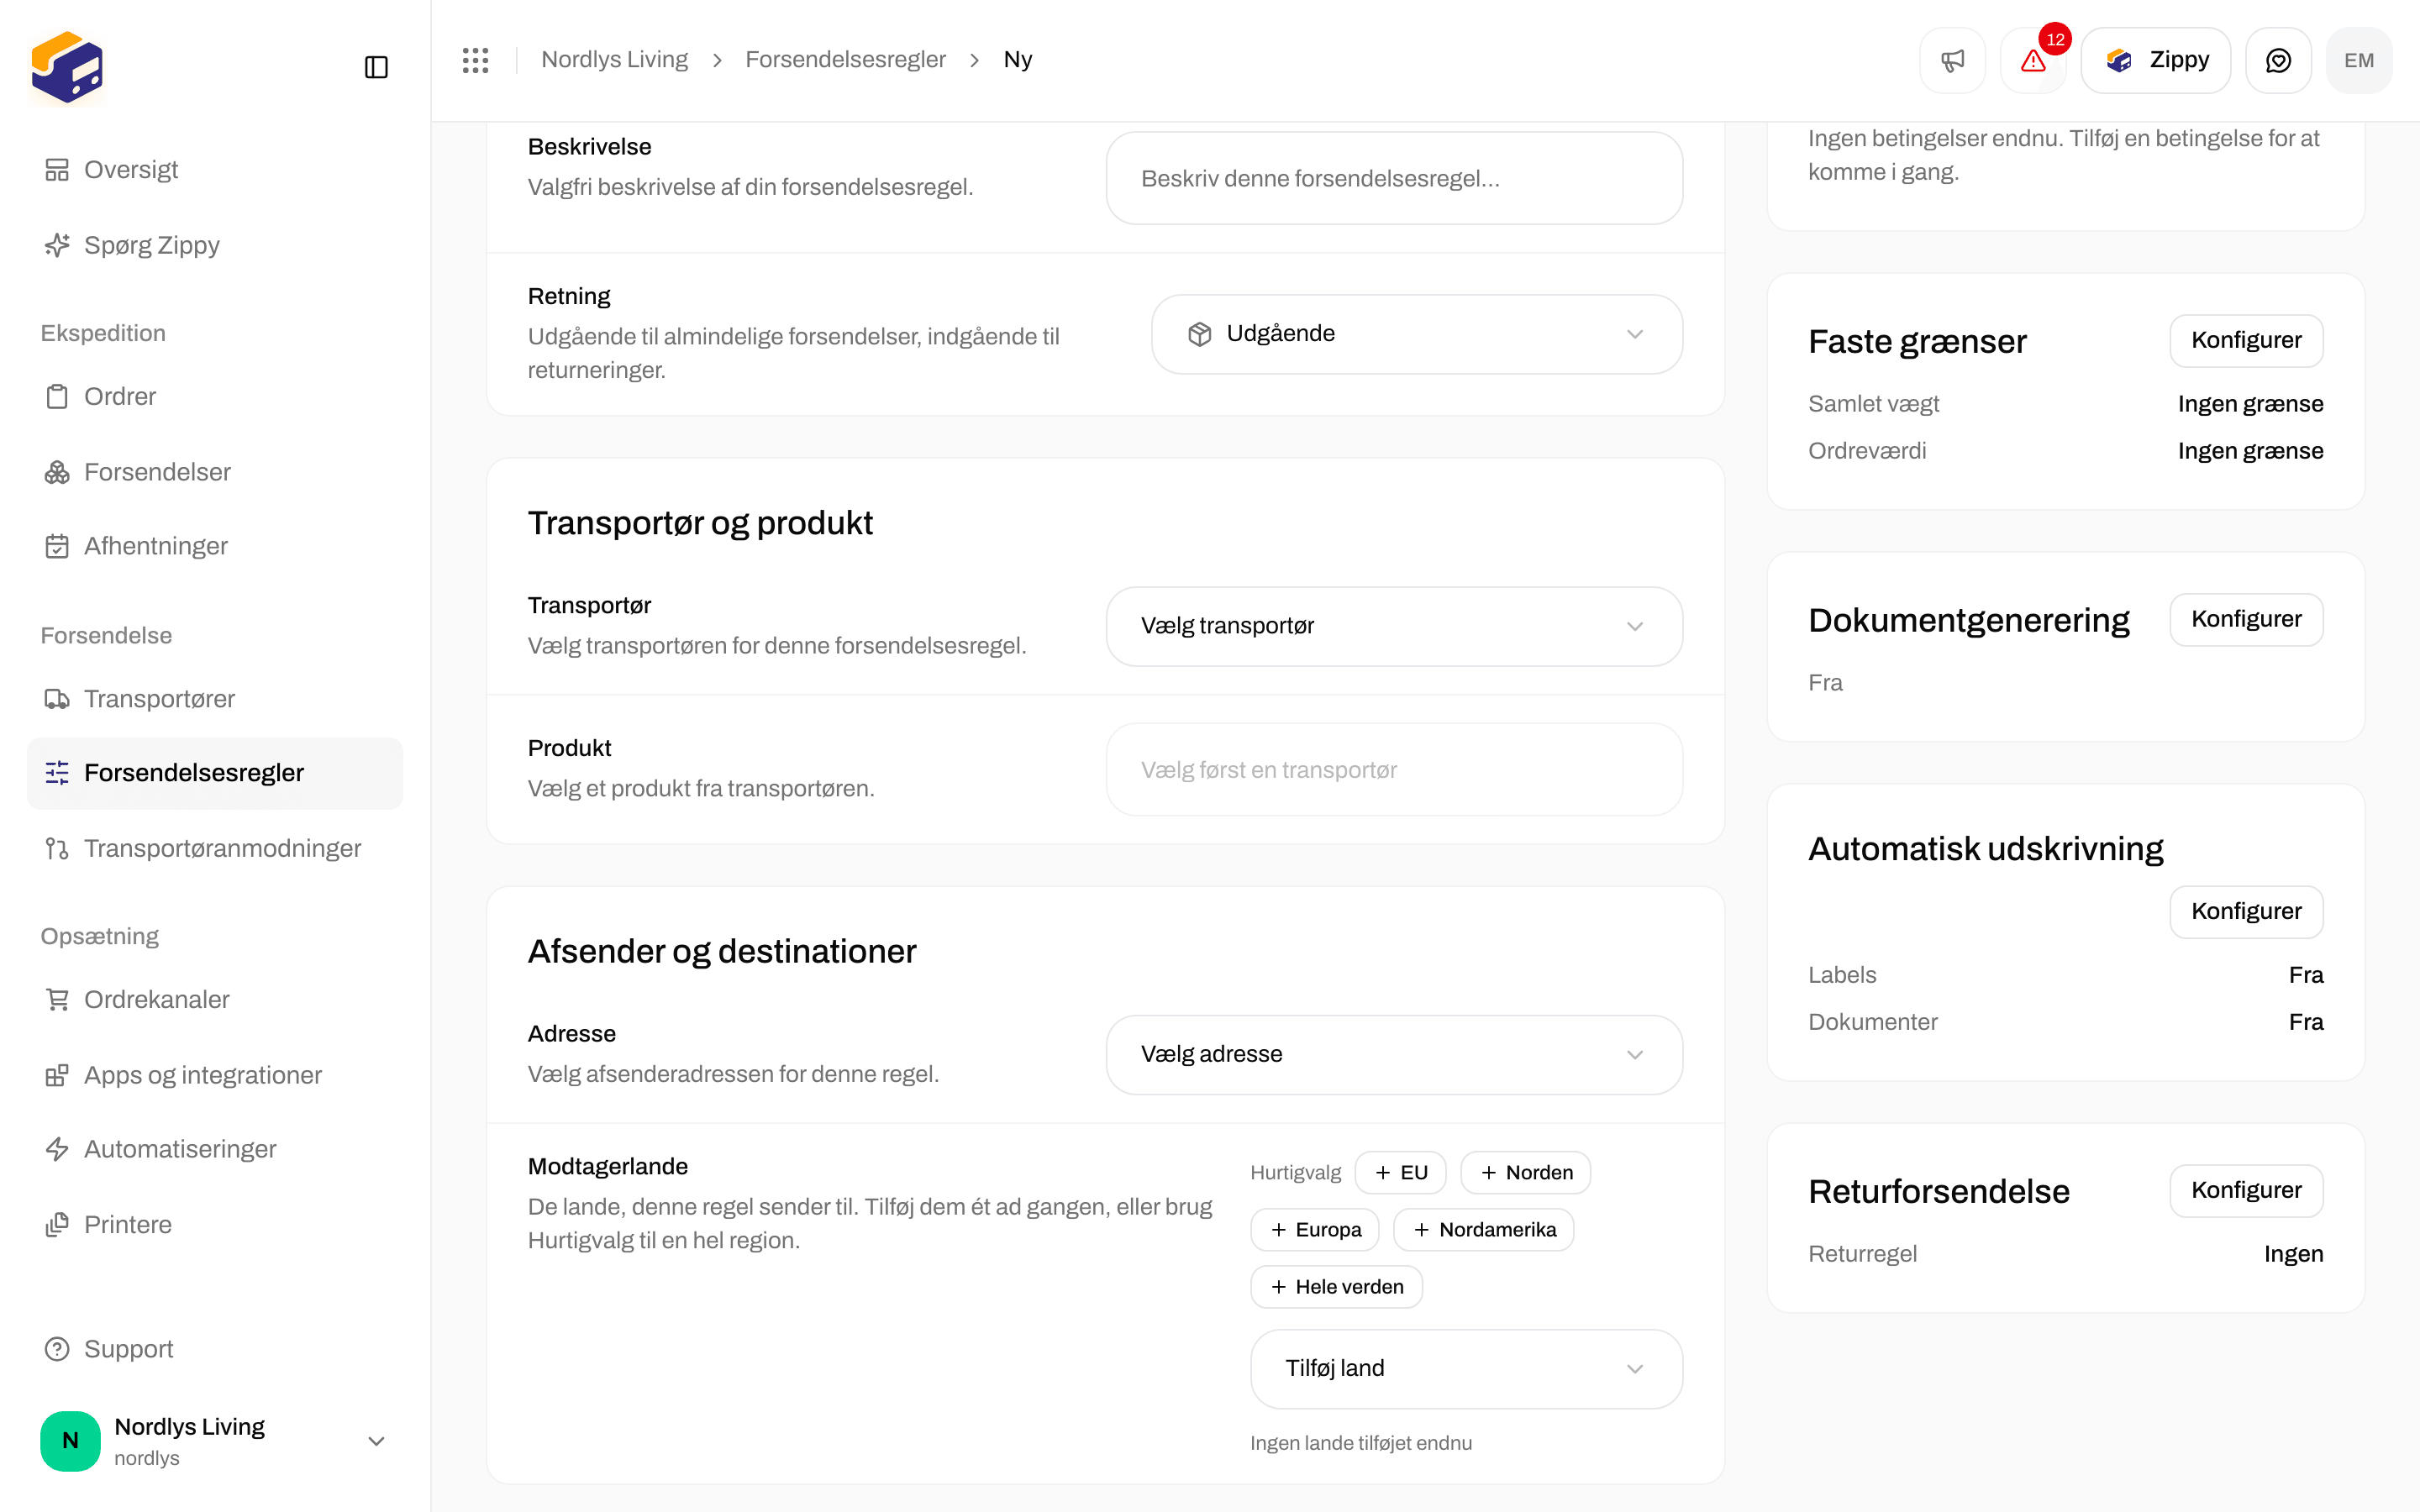Add Norden quick pick
This screenshot has height=1512, width=2420.
(x=1525, y=1173)
